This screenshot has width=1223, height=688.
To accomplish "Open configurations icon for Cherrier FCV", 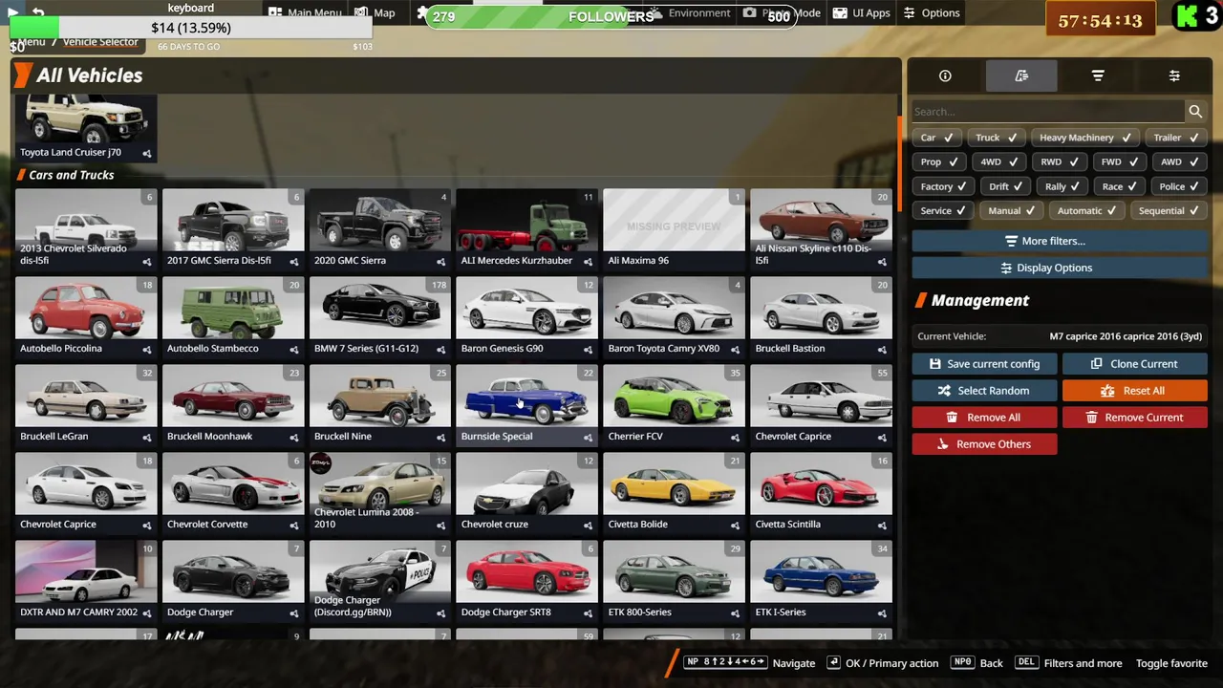I will point(736,437).
